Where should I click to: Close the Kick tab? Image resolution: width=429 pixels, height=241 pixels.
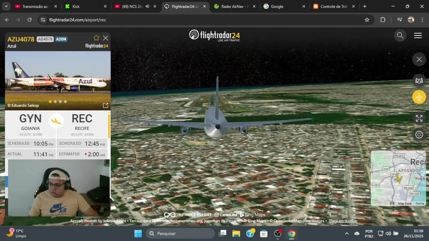[x=105, y=6]
